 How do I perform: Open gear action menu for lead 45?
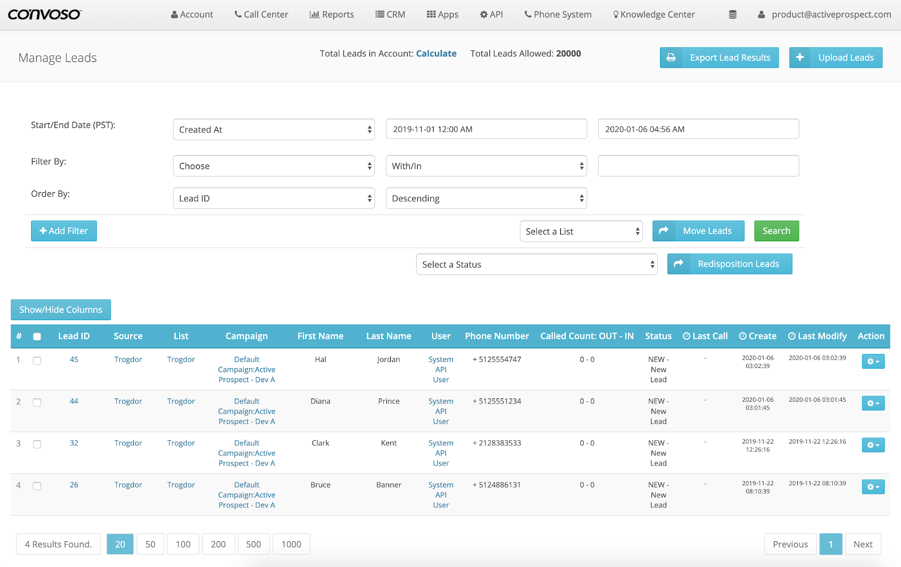873,361
